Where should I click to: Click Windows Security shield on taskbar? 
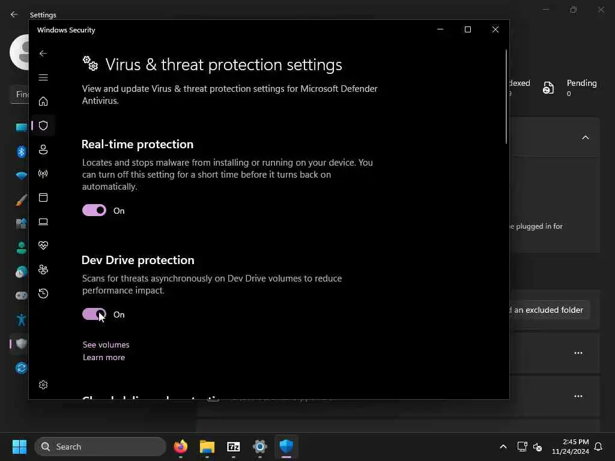point(286,447)
